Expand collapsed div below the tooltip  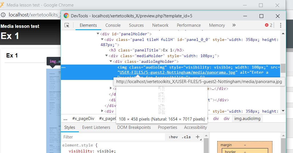point(111,88)
